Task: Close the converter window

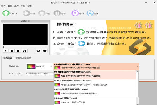Action: 154,2
